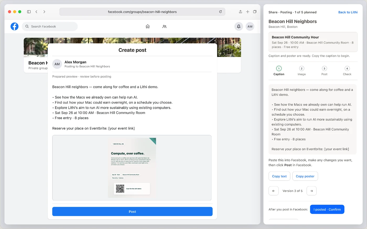Open the Facebook Home icon

(x=148, y=26)
